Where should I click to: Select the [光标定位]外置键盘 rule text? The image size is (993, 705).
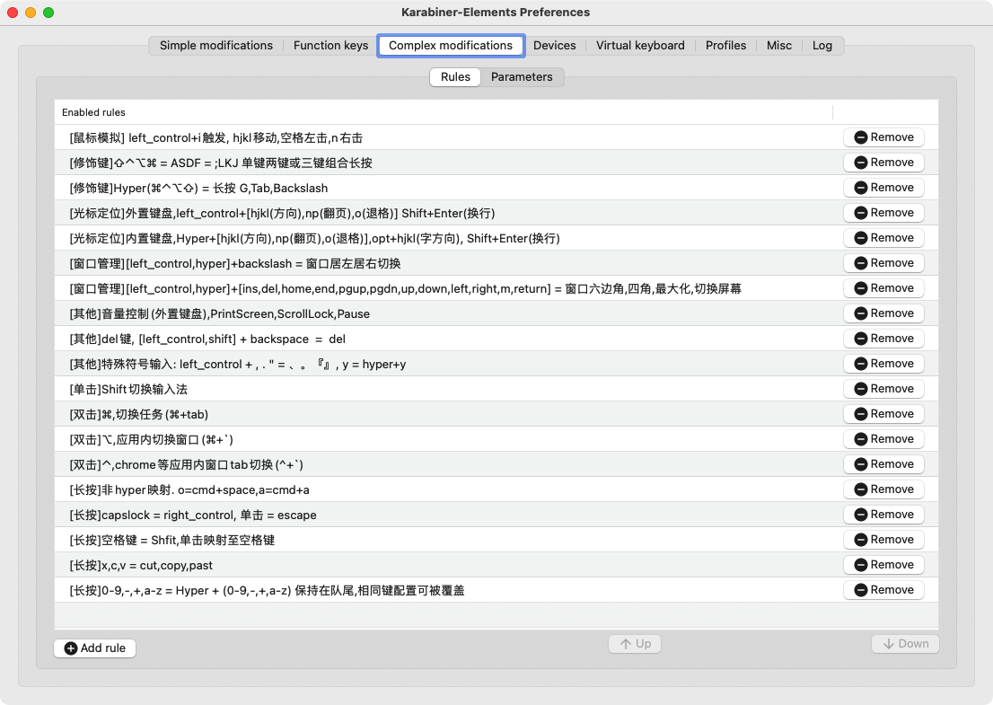point(283,213)
